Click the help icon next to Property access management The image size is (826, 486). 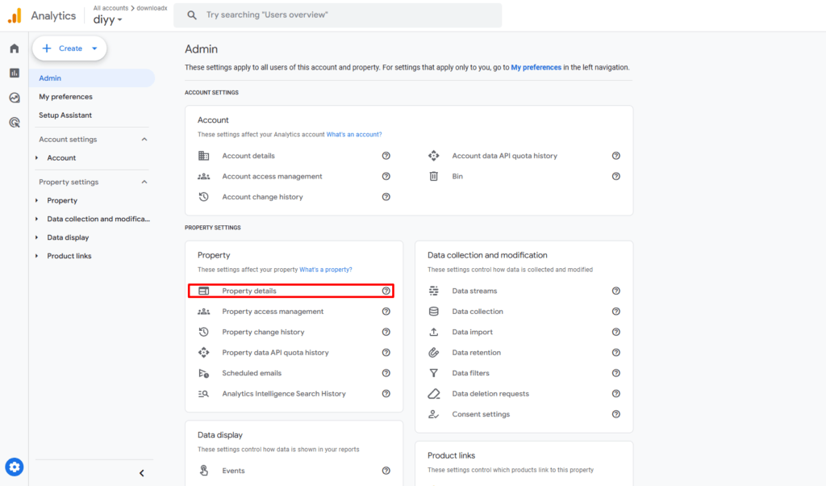tap(386, 312)
